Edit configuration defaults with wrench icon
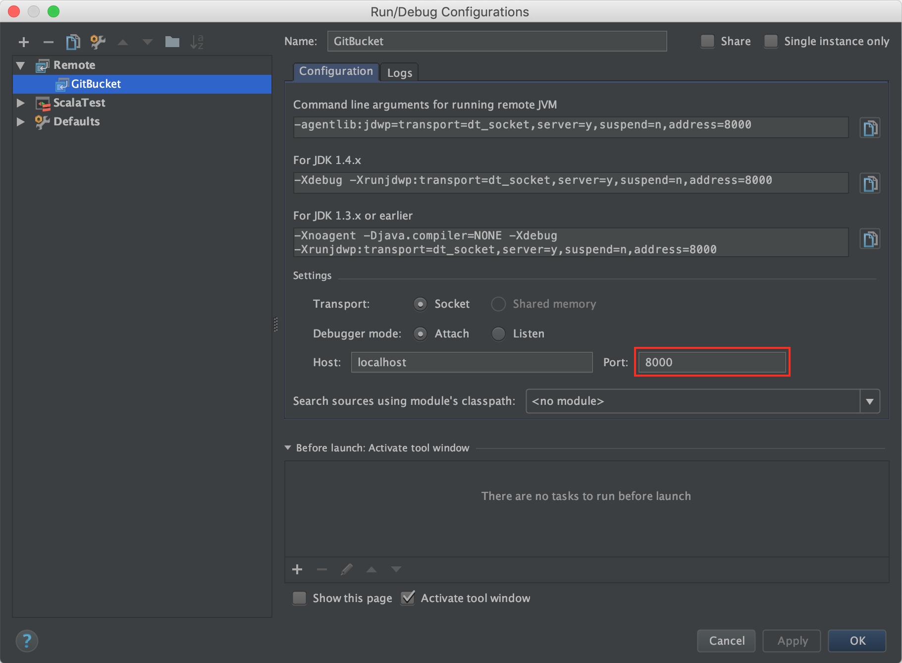Screen dimensions: 902x663 98,42
